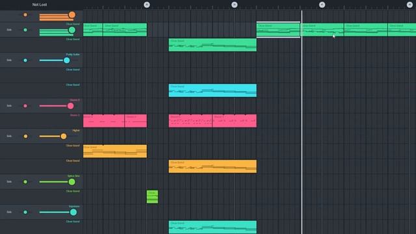This screenshot has width=416, height=234.
Task: Solo the teal track at bottom
Action: point(9,212)
